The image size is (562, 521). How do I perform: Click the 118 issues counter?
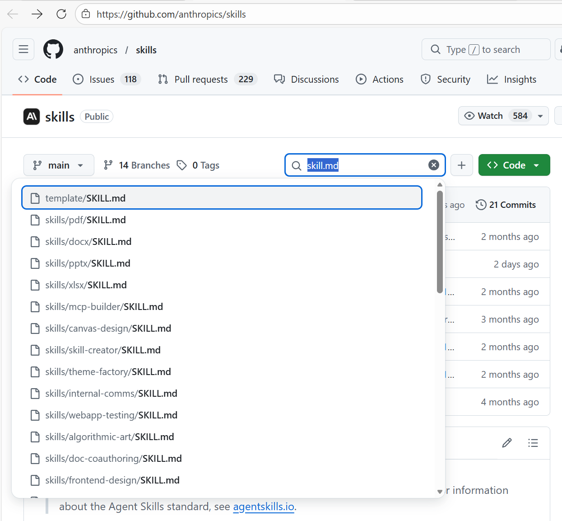click(130, 80)
